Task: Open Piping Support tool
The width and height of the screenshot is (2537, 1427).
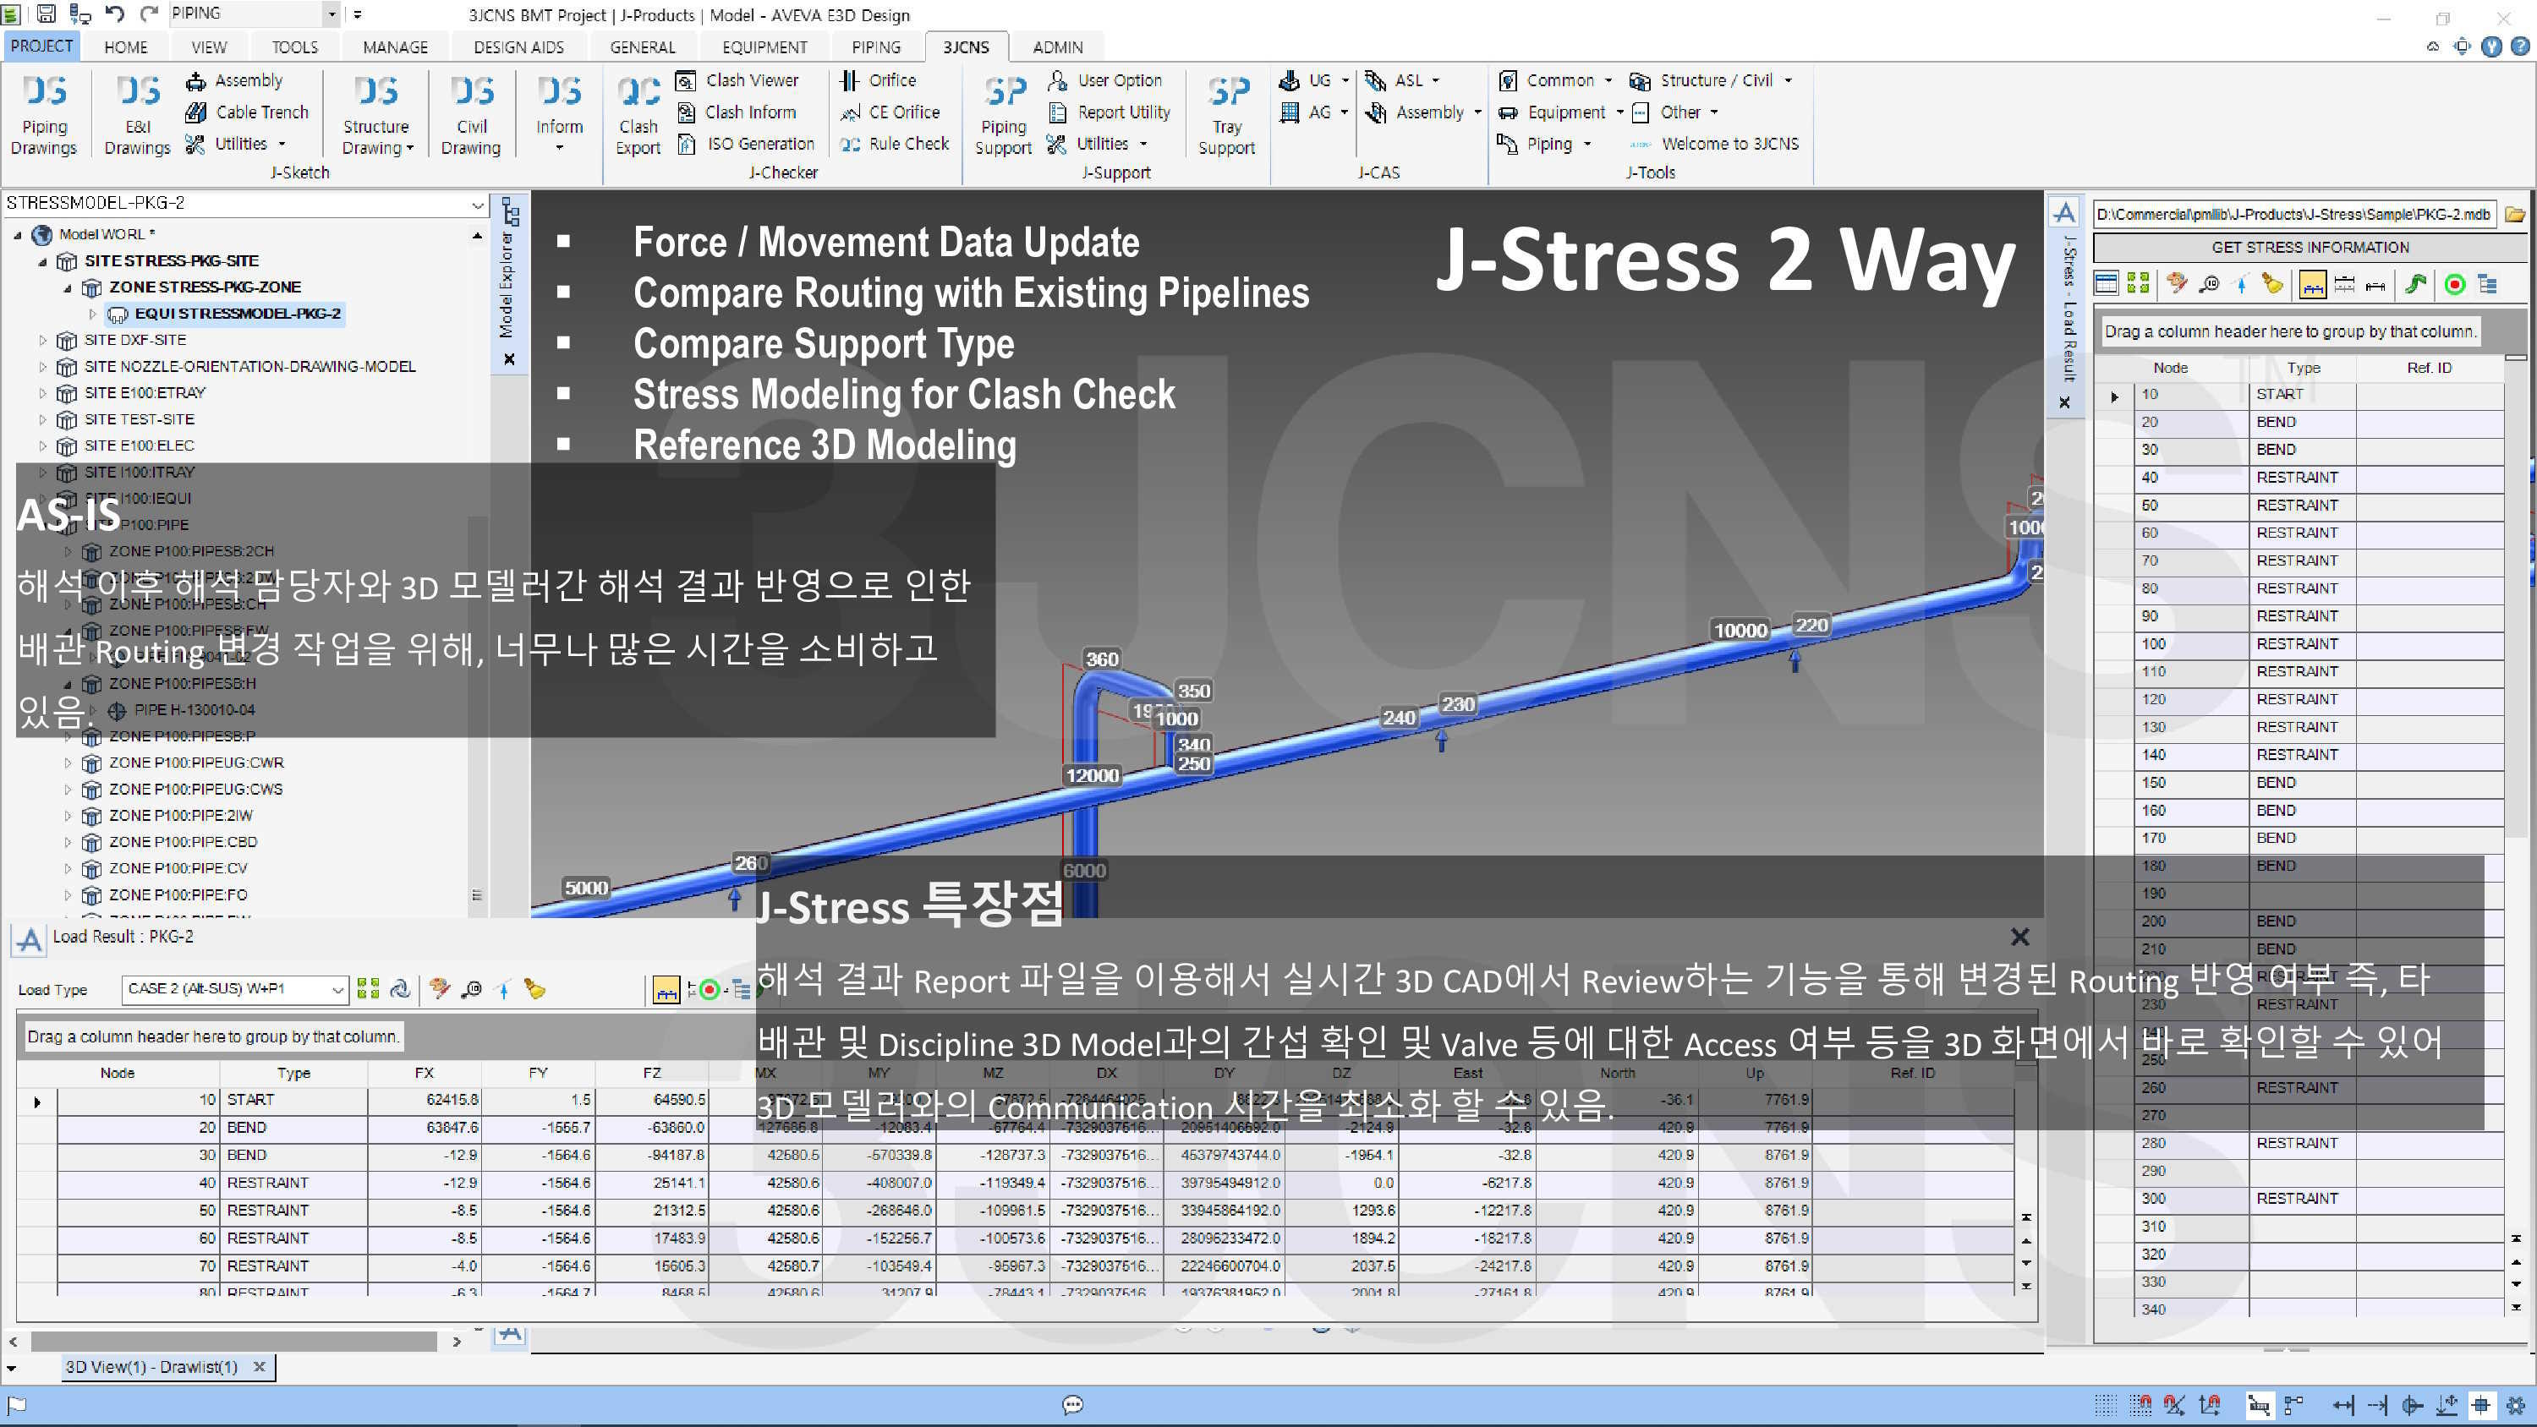Action: pyautogui.click(x=1004, y=114)
